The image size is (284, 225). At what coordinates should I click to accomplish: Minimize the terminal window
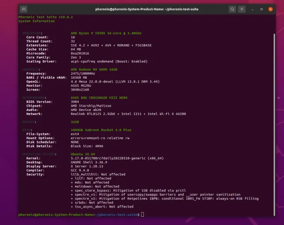tap(252, 9)
